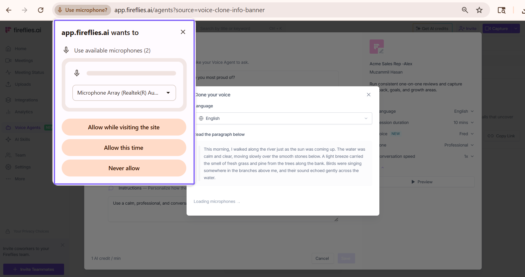Click the More ellipsis icon in sidebar
The image size is (525, 277).
(8, 179)
